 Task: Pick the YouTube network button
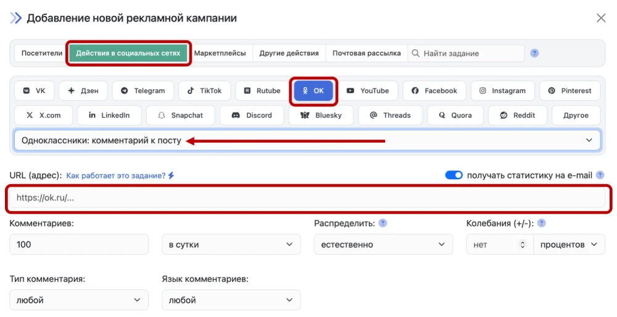tap(368, 90)
